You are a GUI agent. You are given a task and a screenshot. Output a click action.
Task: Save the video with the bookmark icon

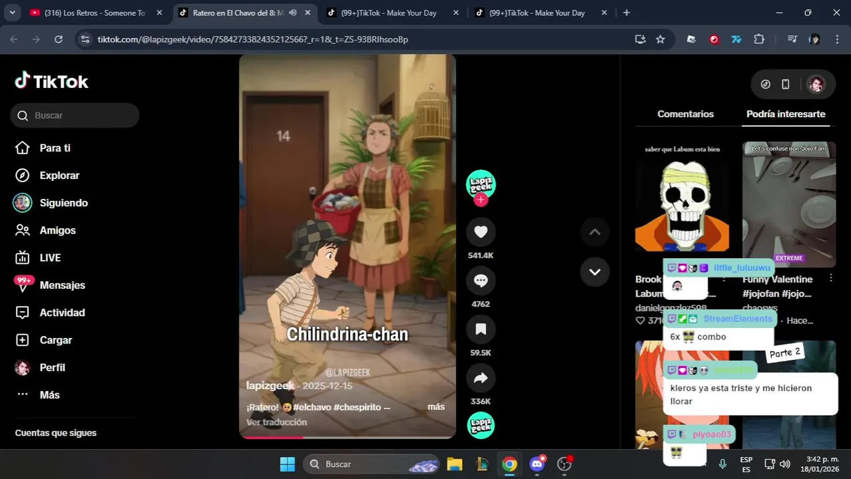coord(481,329)
